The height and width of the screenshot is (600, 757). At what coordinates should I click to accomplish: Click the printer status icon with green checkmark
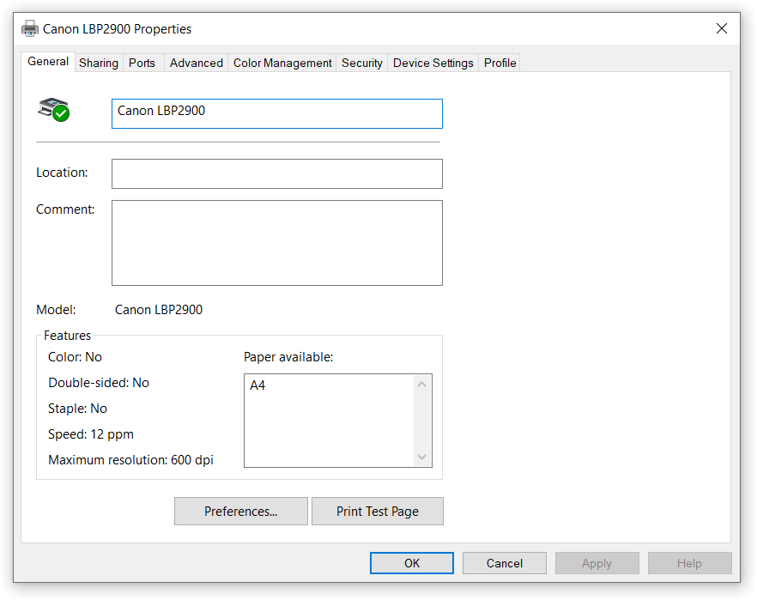[x=53, y=110]
